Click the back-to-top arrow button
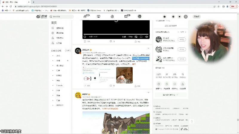This screenshot has height=134, width=239. pyautogui.click(x=192, y=121)
